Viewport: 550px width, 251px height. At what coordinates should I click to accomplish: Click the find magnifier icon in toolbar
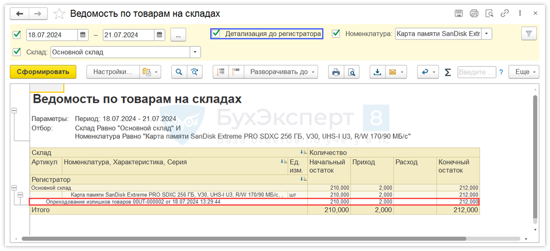[x=179, y=72]
